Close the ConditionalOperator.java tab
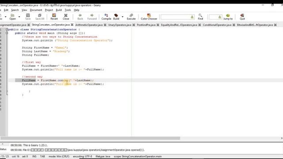This screenshot has width=283, height=159. click(x=234, y=25)
